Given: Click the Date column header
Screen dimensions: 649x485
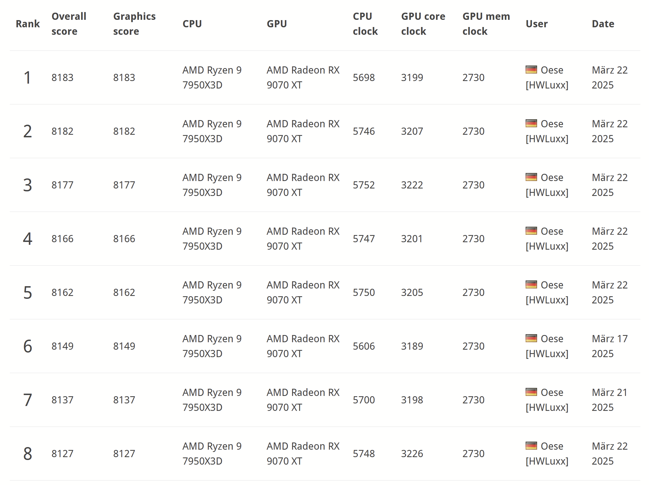Looking at the screenshot, I should point(603,24).
